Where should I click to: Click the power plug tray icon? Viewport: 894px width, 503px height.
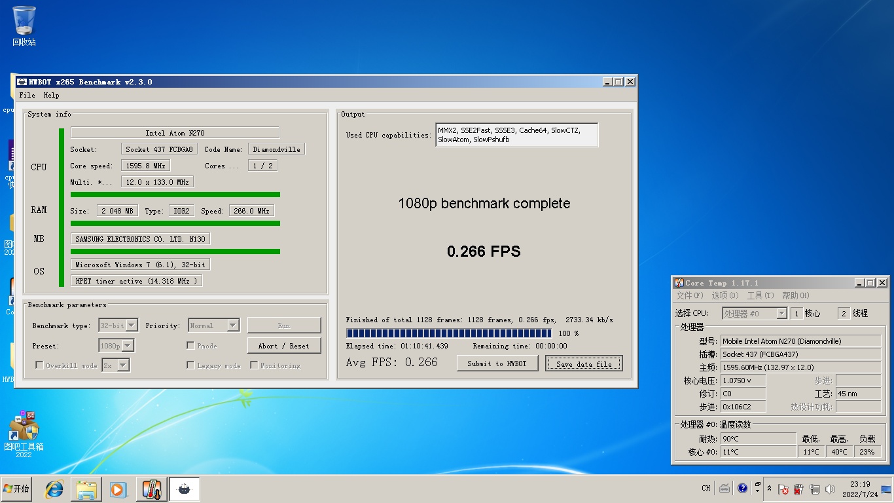(x=798, y=489)
